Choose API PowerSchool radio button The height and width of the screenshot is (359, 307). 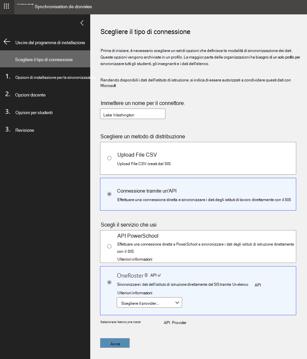(x=110, y=246)
